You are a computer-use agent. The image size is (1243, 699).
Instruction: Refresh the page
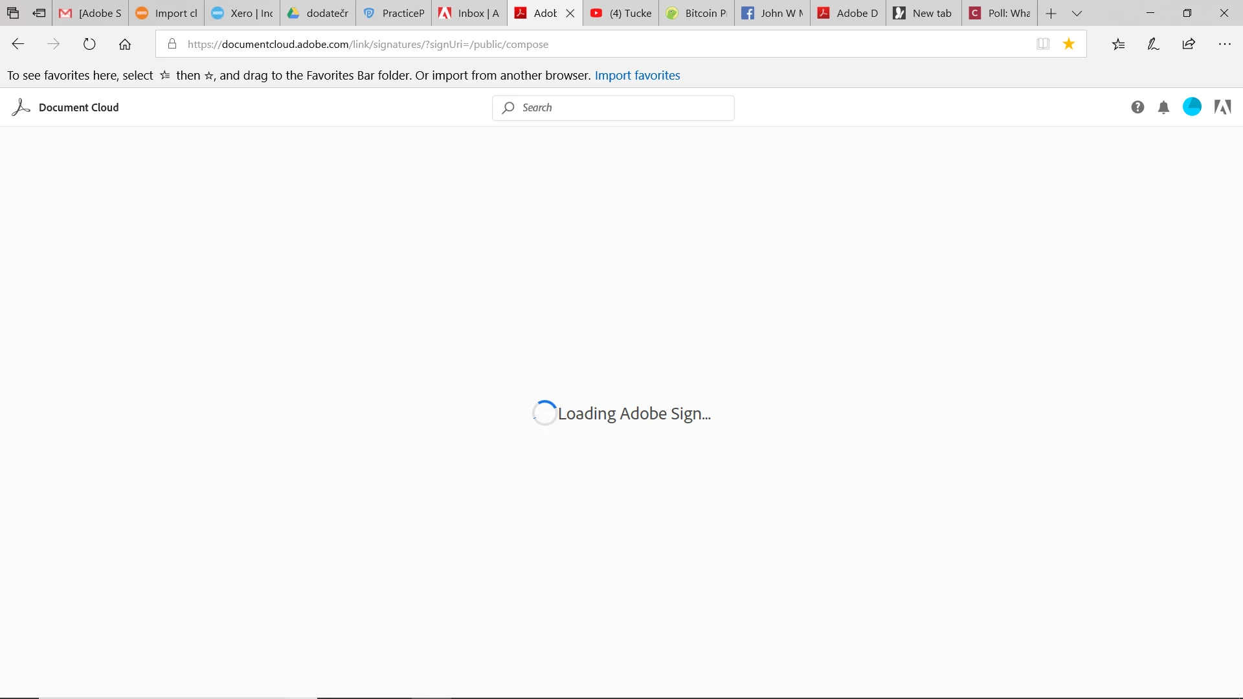pos(89,44)
